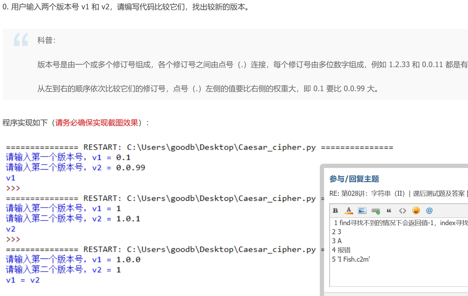
Task: Open the font color picker
Action: pyautogui.click(x=349, y=210)
